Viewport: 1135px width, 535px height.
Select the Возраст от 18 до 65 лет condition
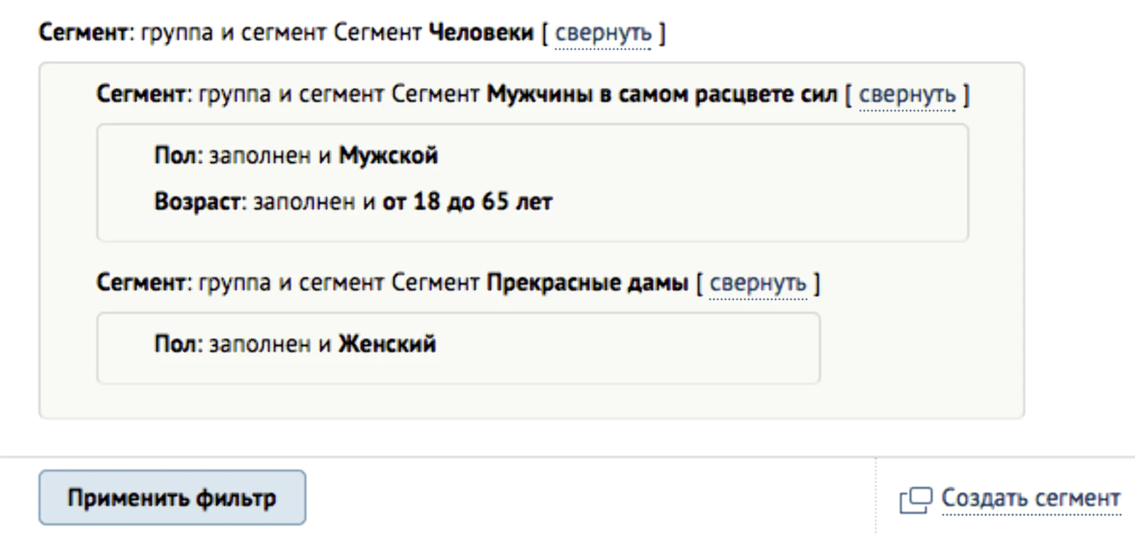click(353, 202)
